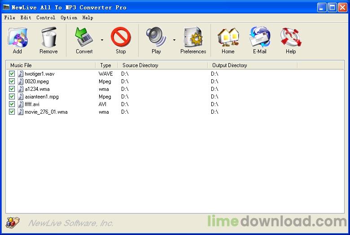Click the Remove trash can icon
Image resolution: width=350 pixels, height=235 pixels.
click(x=49, y=38)
